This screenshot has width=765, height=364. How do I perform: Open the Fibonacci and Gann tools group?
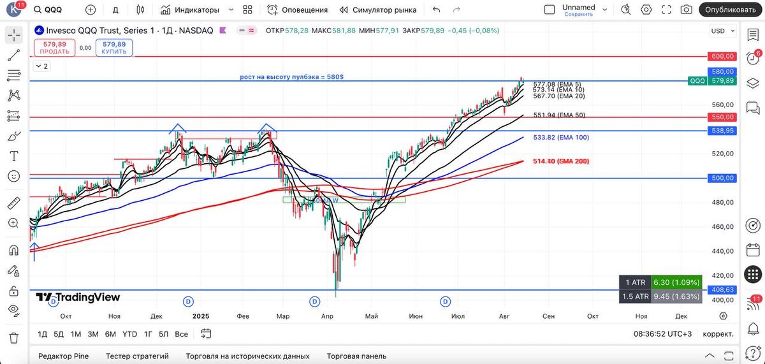pos(14,76)
